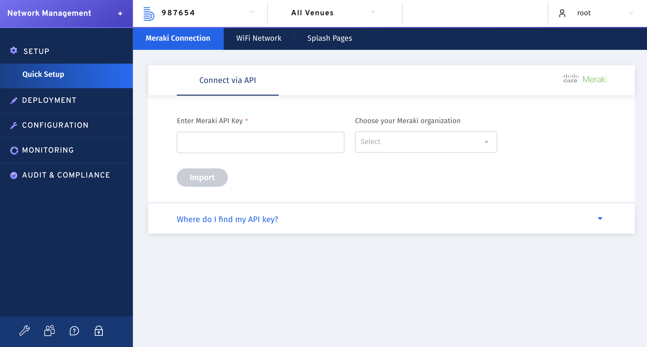Open the help question-mark icon at bottom
Viewport: 647px width, 347px height.
click(74, 331)
